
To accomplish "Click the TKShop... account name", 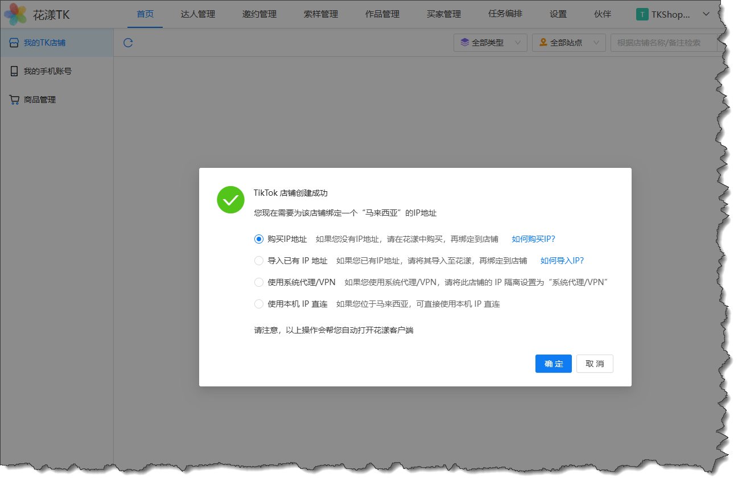I will 671,14.
